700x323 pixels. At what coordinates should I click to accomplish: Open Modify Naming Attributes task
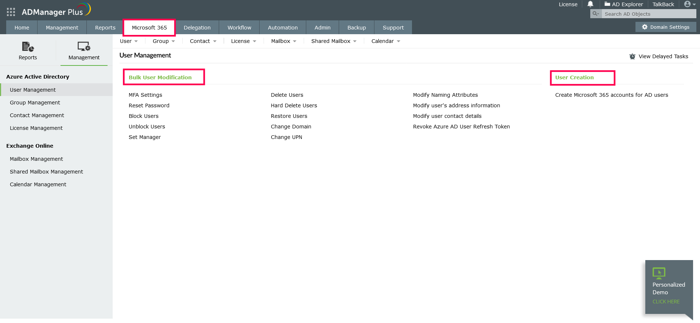(x=446, y=95)
